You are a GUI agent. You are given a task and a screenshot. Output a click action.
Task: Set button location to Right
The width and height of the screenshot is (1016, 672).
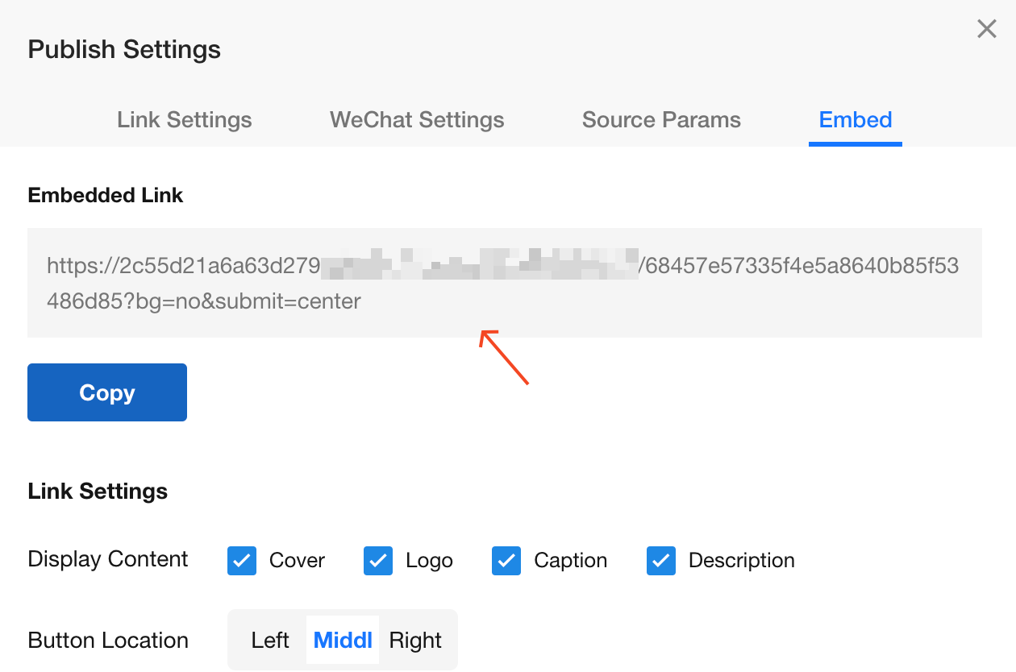click(x=415, y=641)
